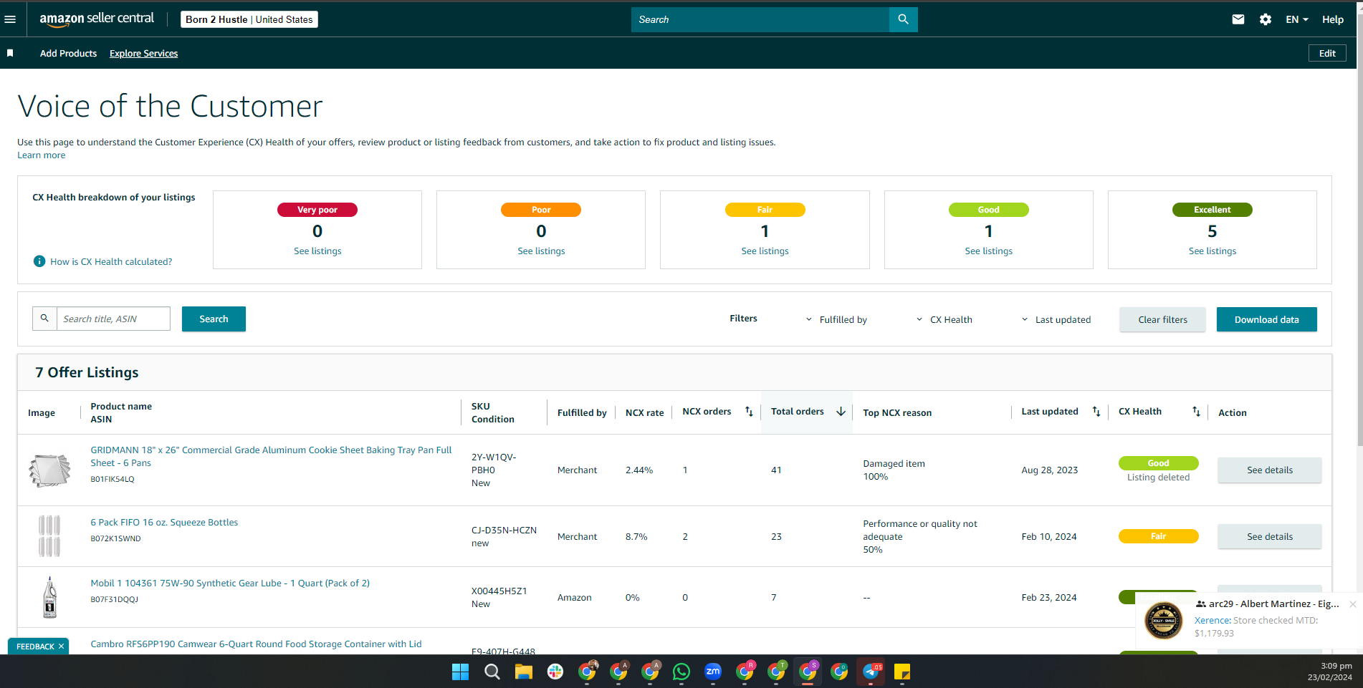Click Download data button
The image size is (1363, 688).
[x=1266, y=319]
